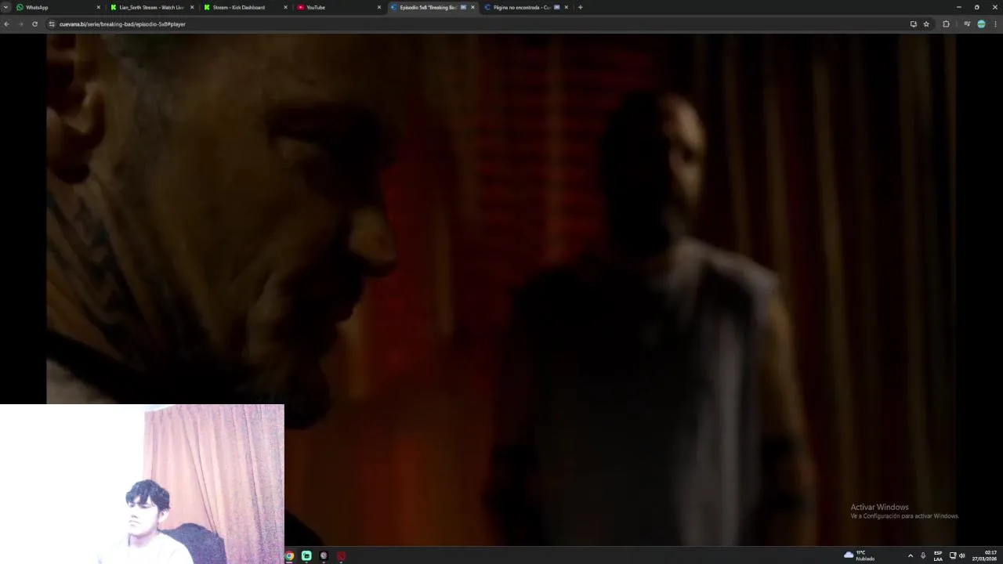Show hidden system tray icons
Image resolution: width=1003 pixels, height=564 pixels.
[910, 555]
